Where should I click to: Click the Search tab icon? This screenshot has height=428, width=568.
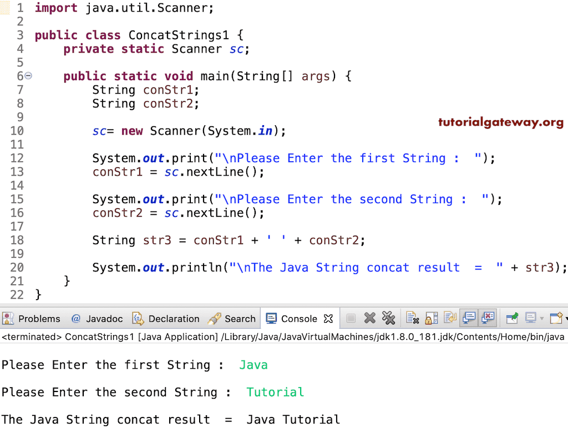pyautogui.click(x=216, y=318)
